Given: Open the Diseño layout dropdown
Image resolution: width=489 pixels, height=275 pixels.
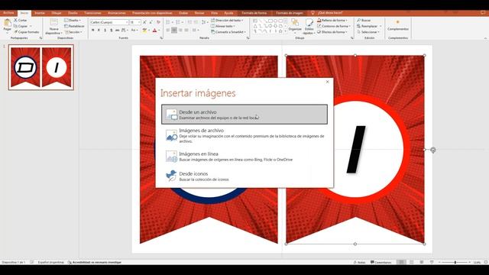Looking at the screenshot, I should [x=73, y=21].
